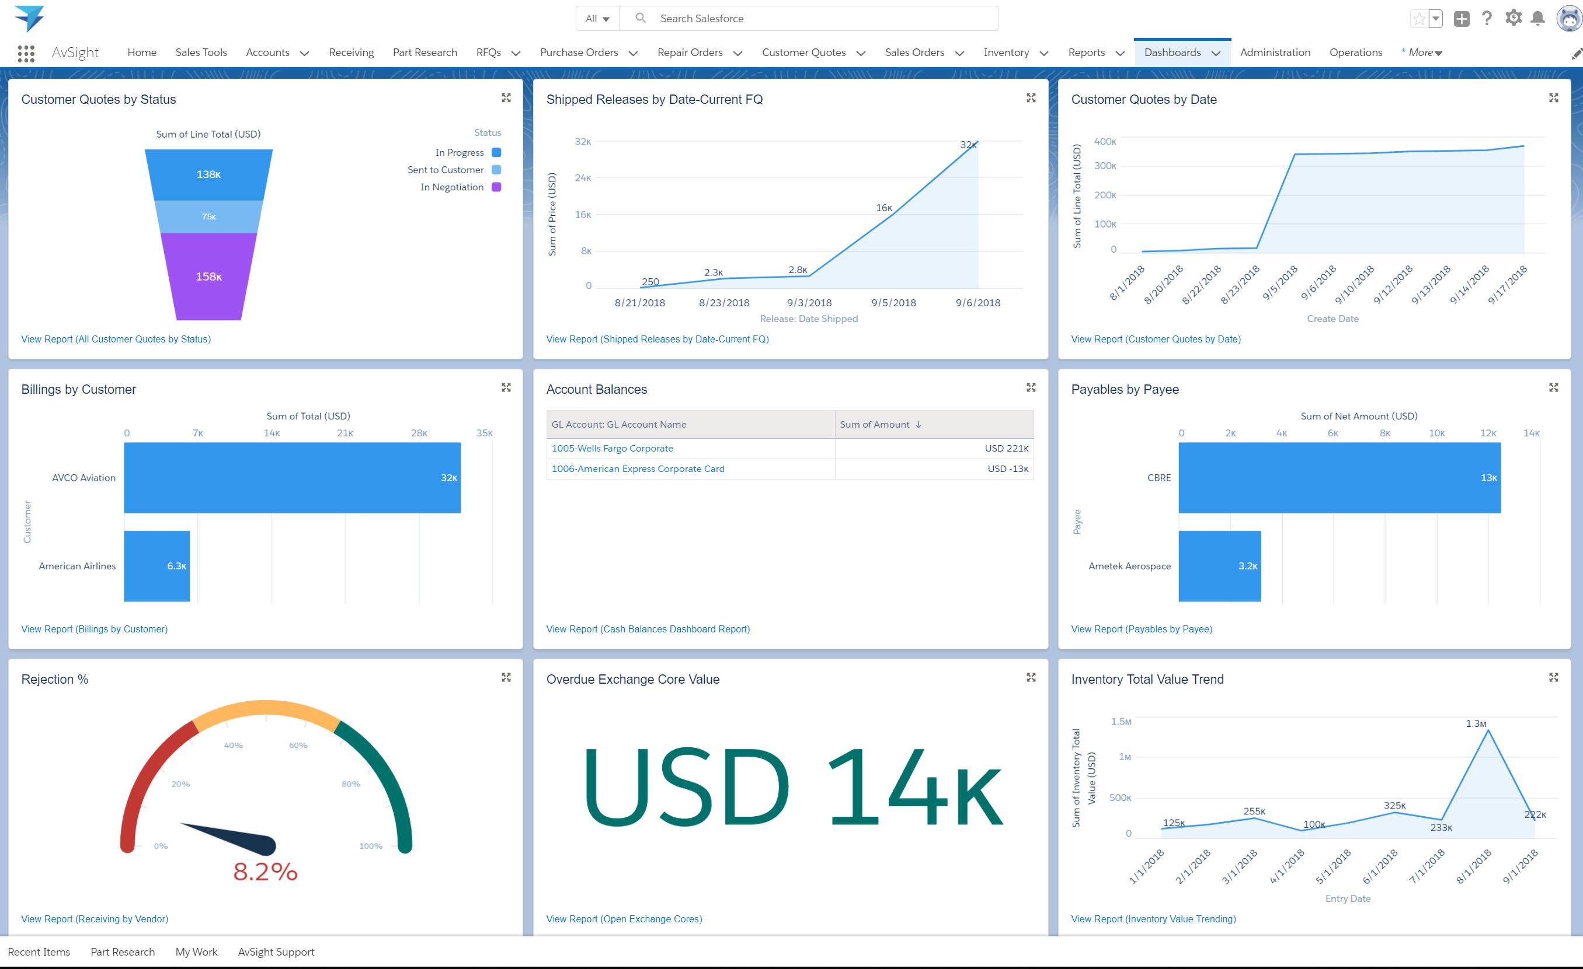Switch to the Administration tab
Screen dimensions: 1583x969
click(x=1275, y=53)
